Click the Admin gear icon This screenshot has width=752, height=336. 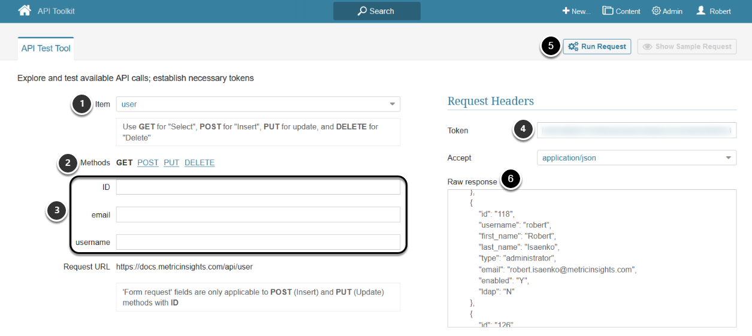[x=656, y=11]
